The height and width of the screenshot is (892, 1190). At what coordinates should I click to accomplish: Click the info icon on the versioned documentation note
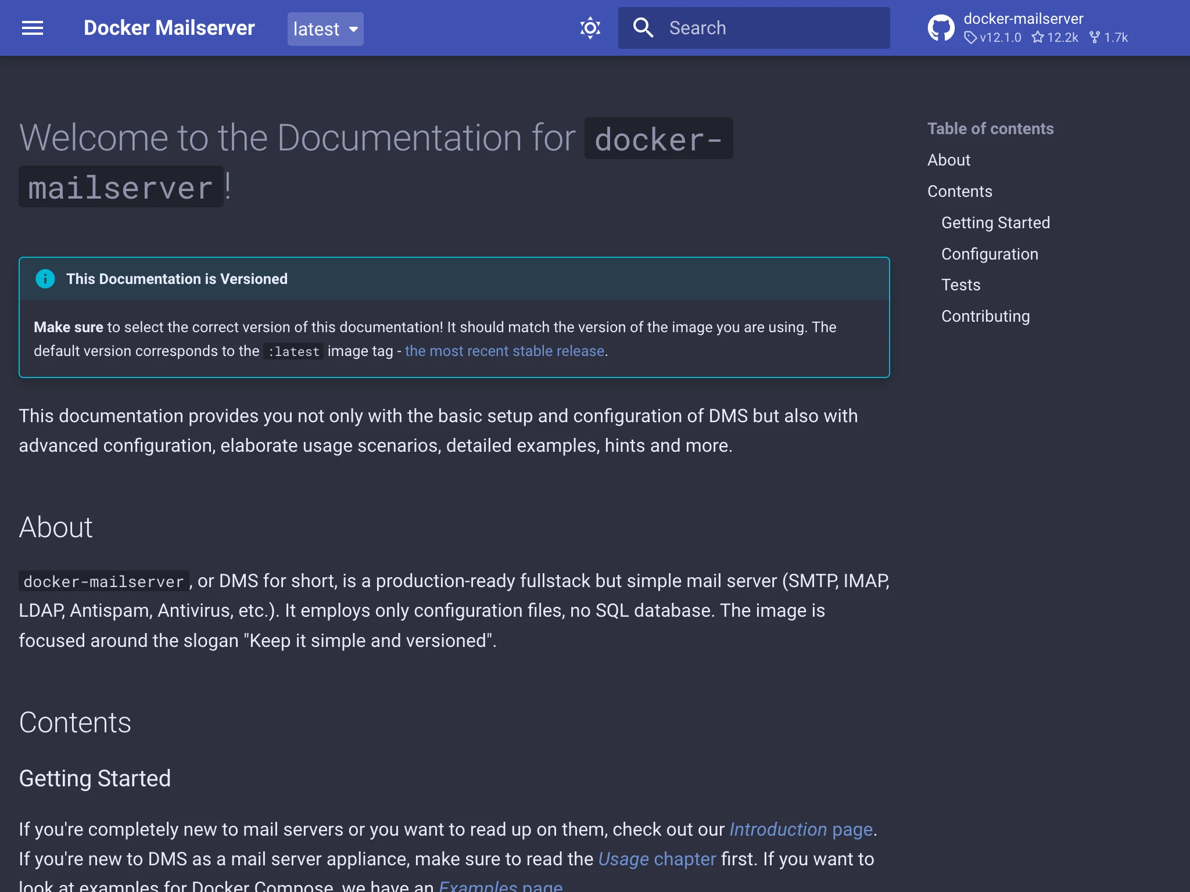pos(45,279)
